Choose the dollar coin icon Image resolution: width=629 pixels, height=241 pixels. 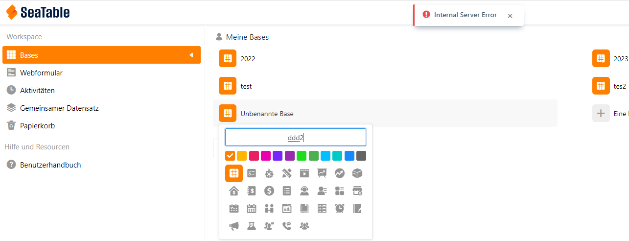pyautogui.click(x=269, y=191)
